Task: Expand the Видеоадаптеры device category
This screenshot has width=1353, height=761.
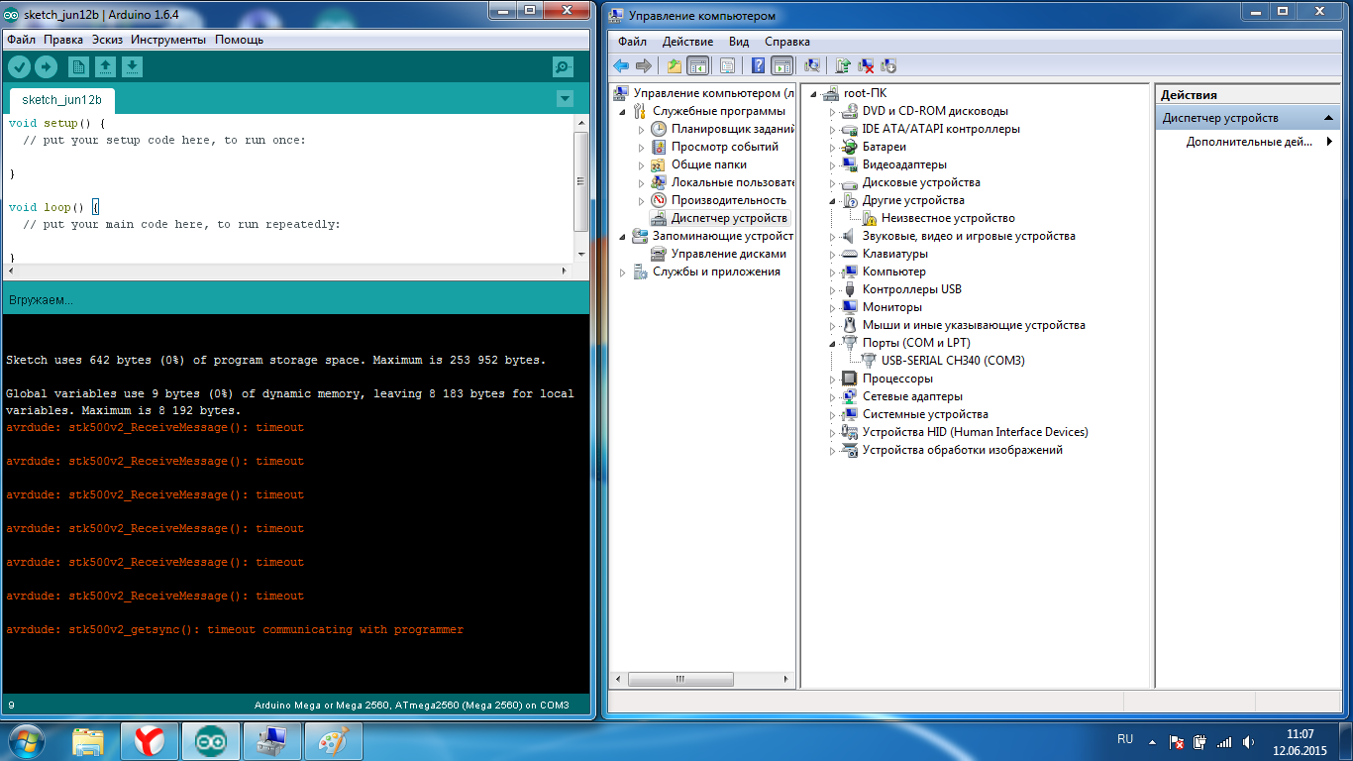Action: (833, 165)
